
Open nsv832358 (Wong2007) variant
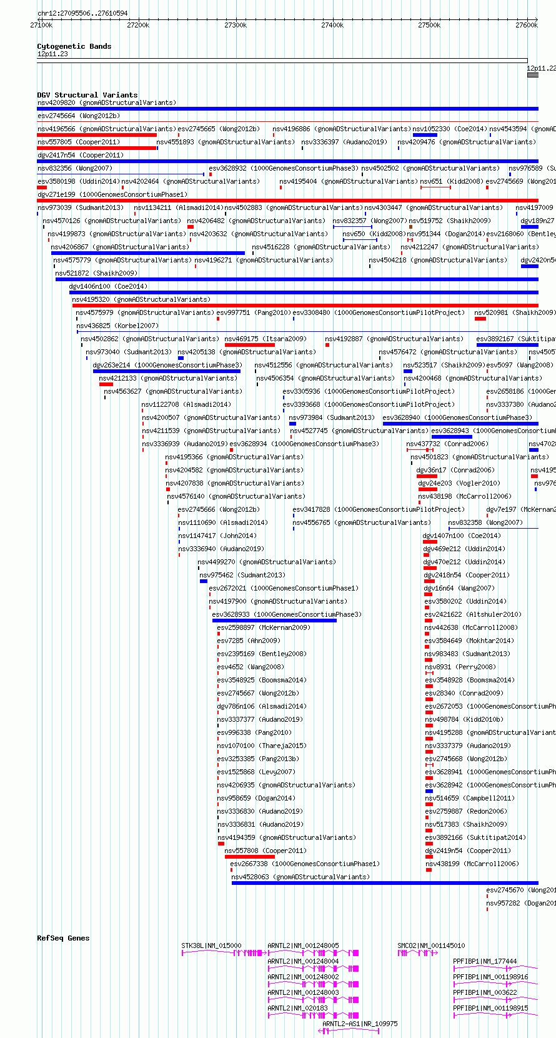[x=486, y=522]
